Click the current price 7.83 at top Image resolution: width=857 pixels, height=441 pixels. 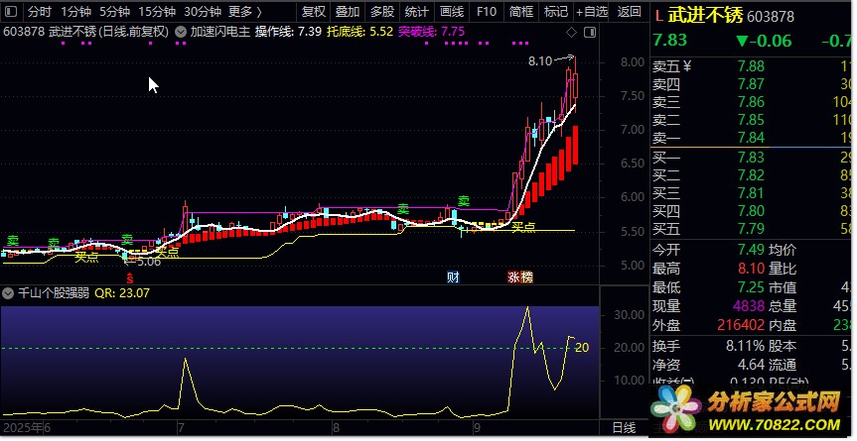tap(669, 41)
